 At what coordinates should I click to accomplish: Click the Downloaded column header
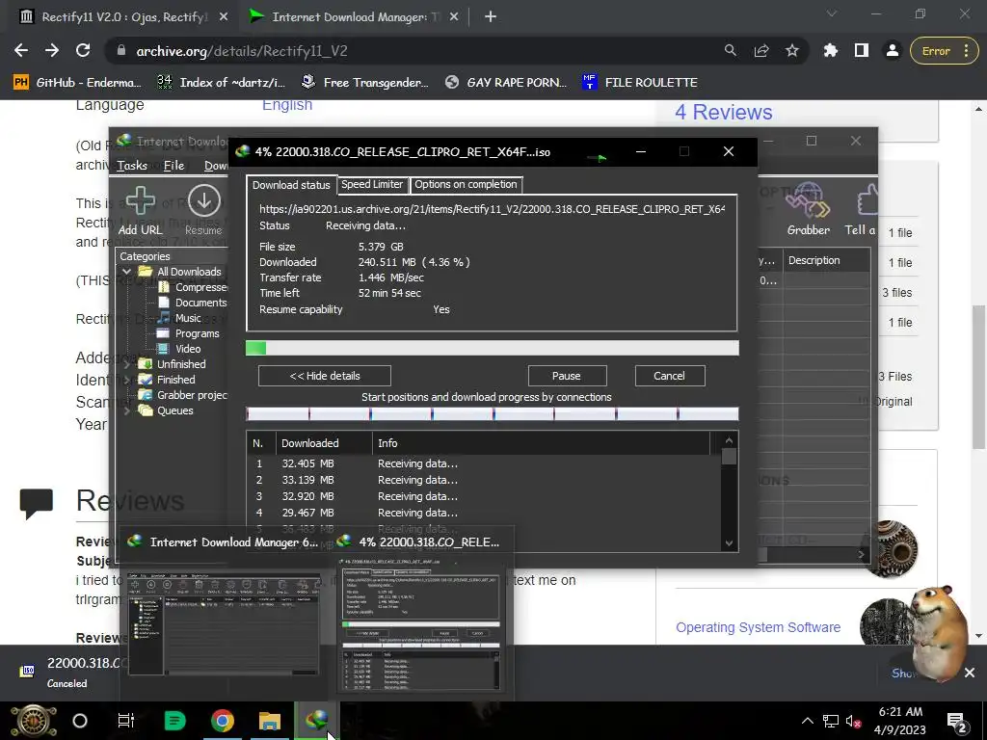coord(324,443)
